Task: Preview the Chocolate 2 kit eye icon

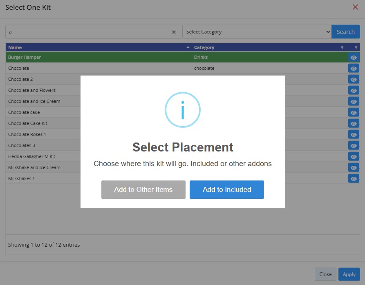Action: (354, 80)
